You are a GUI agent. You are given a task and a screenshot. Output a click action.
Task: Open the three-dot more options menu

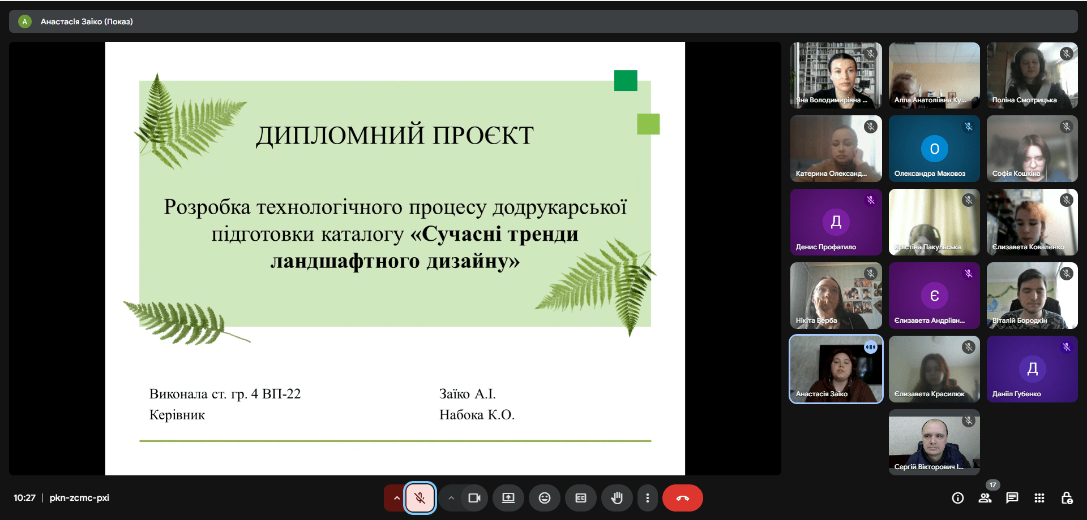click(x=648, y=498)
